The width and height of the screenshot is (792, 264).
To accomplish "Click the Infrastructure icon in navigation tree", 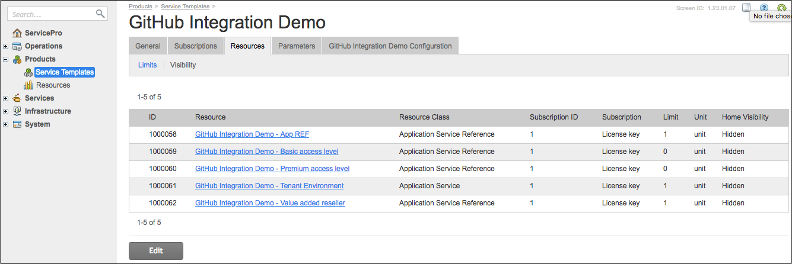I will click(x=17, y=111).
